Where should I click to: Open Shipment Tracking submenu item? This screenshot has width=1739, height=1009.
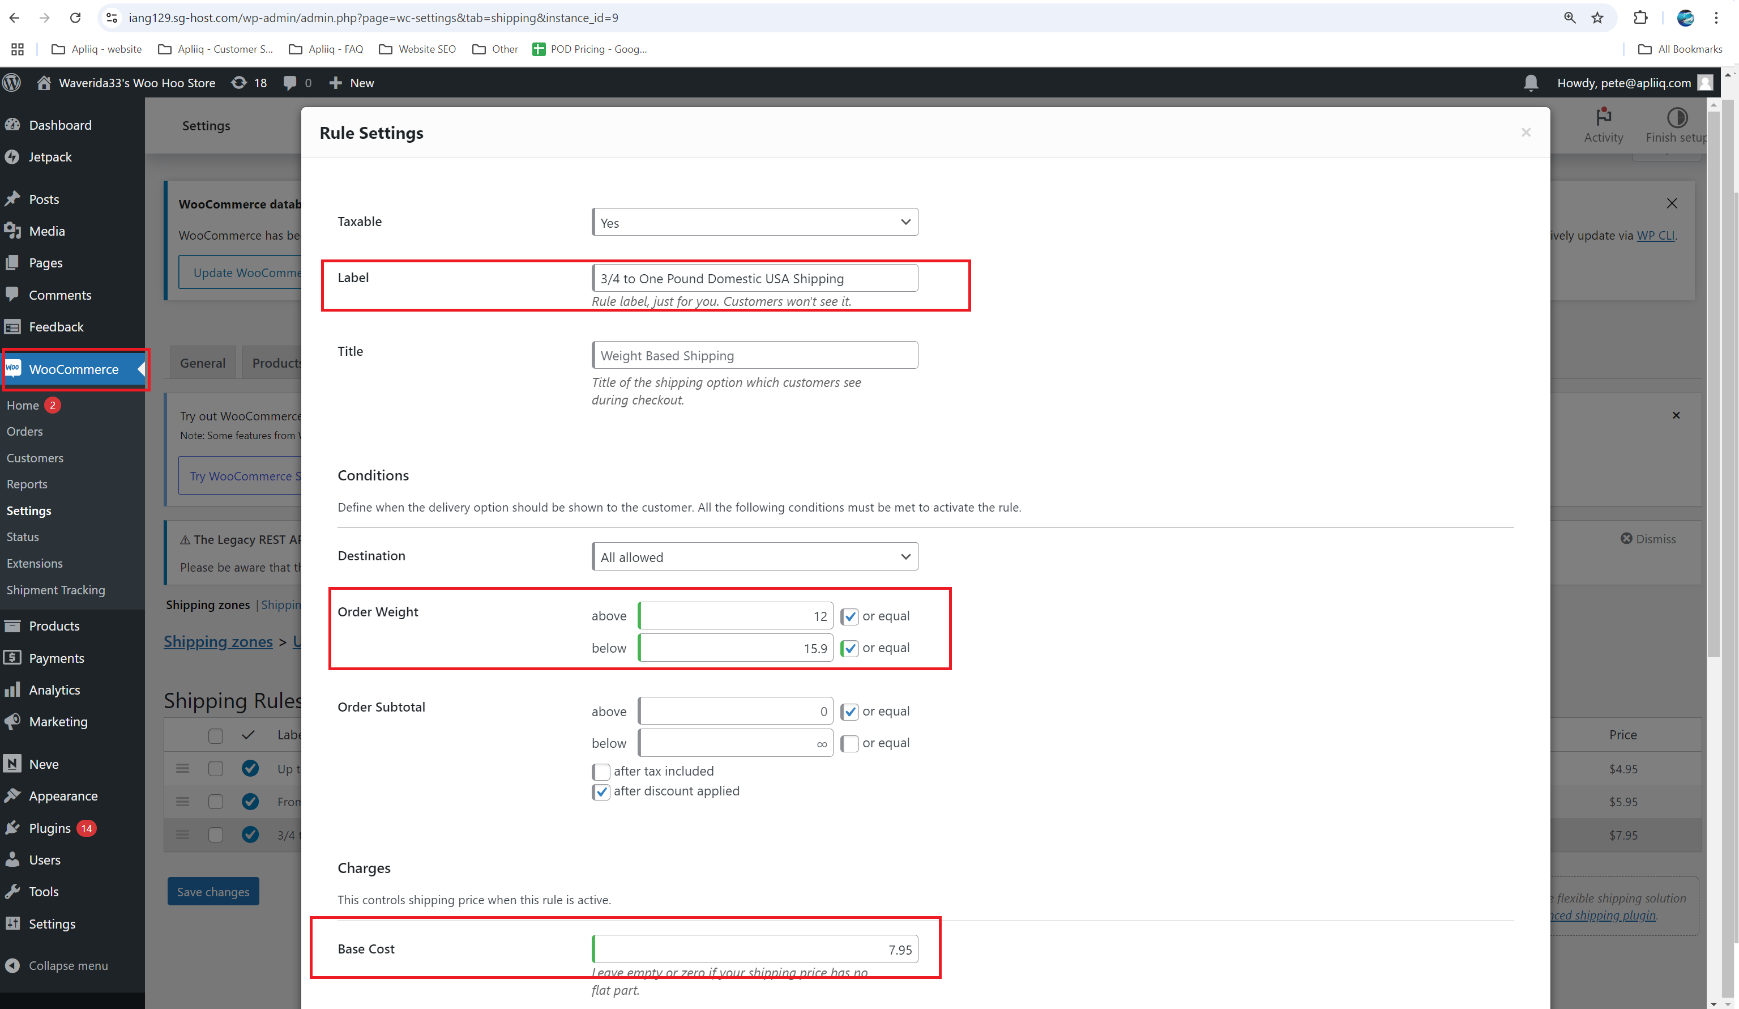[x=56, y=590]
